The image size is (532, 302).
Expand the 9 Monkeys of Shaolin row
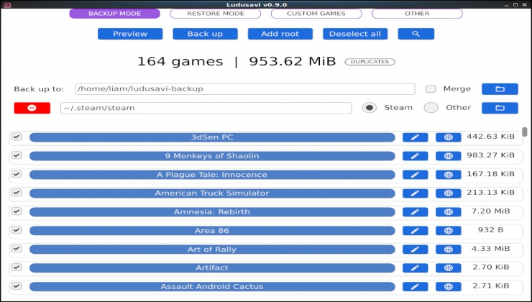pos(212,156)
